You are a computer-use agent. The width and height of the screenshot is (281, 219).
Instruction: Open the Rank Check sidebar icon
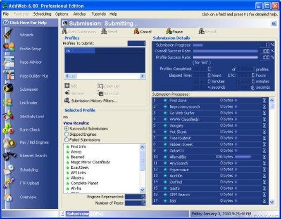pyautogui.click(x=8, y=129)
